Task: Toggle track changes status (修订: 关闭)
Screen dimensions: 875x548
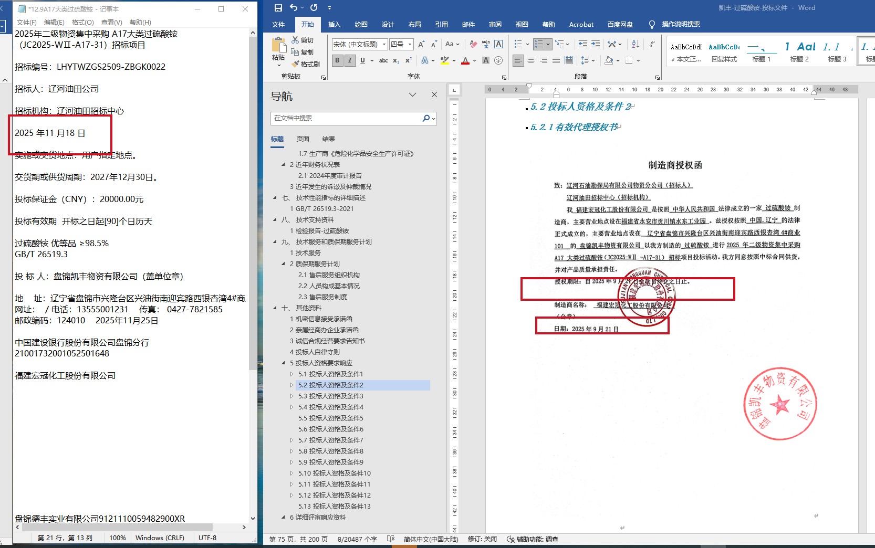Action: pos(482,539)
